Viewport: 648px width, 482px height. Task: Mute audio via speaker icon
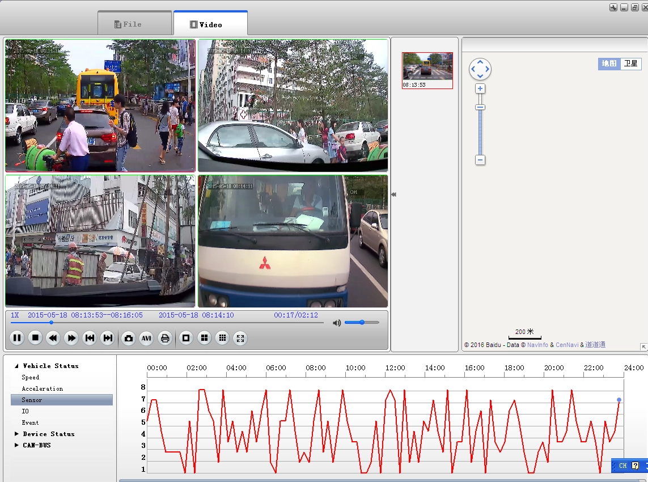pos(337,323)
